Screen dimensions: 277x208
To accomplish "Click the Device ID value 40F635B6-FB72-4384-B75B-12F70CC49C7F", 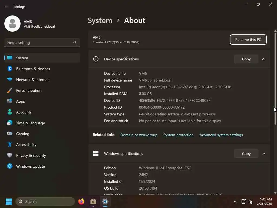I will click(174, 100).
